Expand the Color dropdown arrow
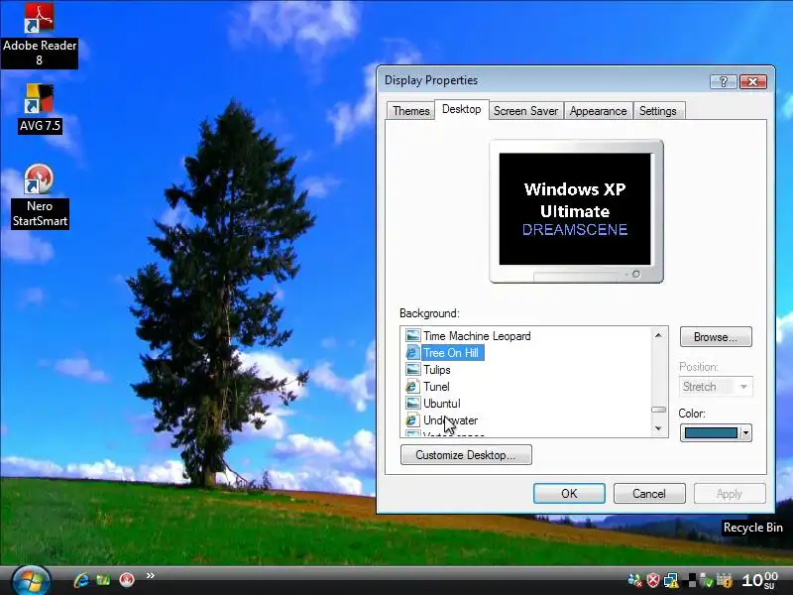Image resolution: width=793 pixels, height=595 pixels. (x=745, y=433)
